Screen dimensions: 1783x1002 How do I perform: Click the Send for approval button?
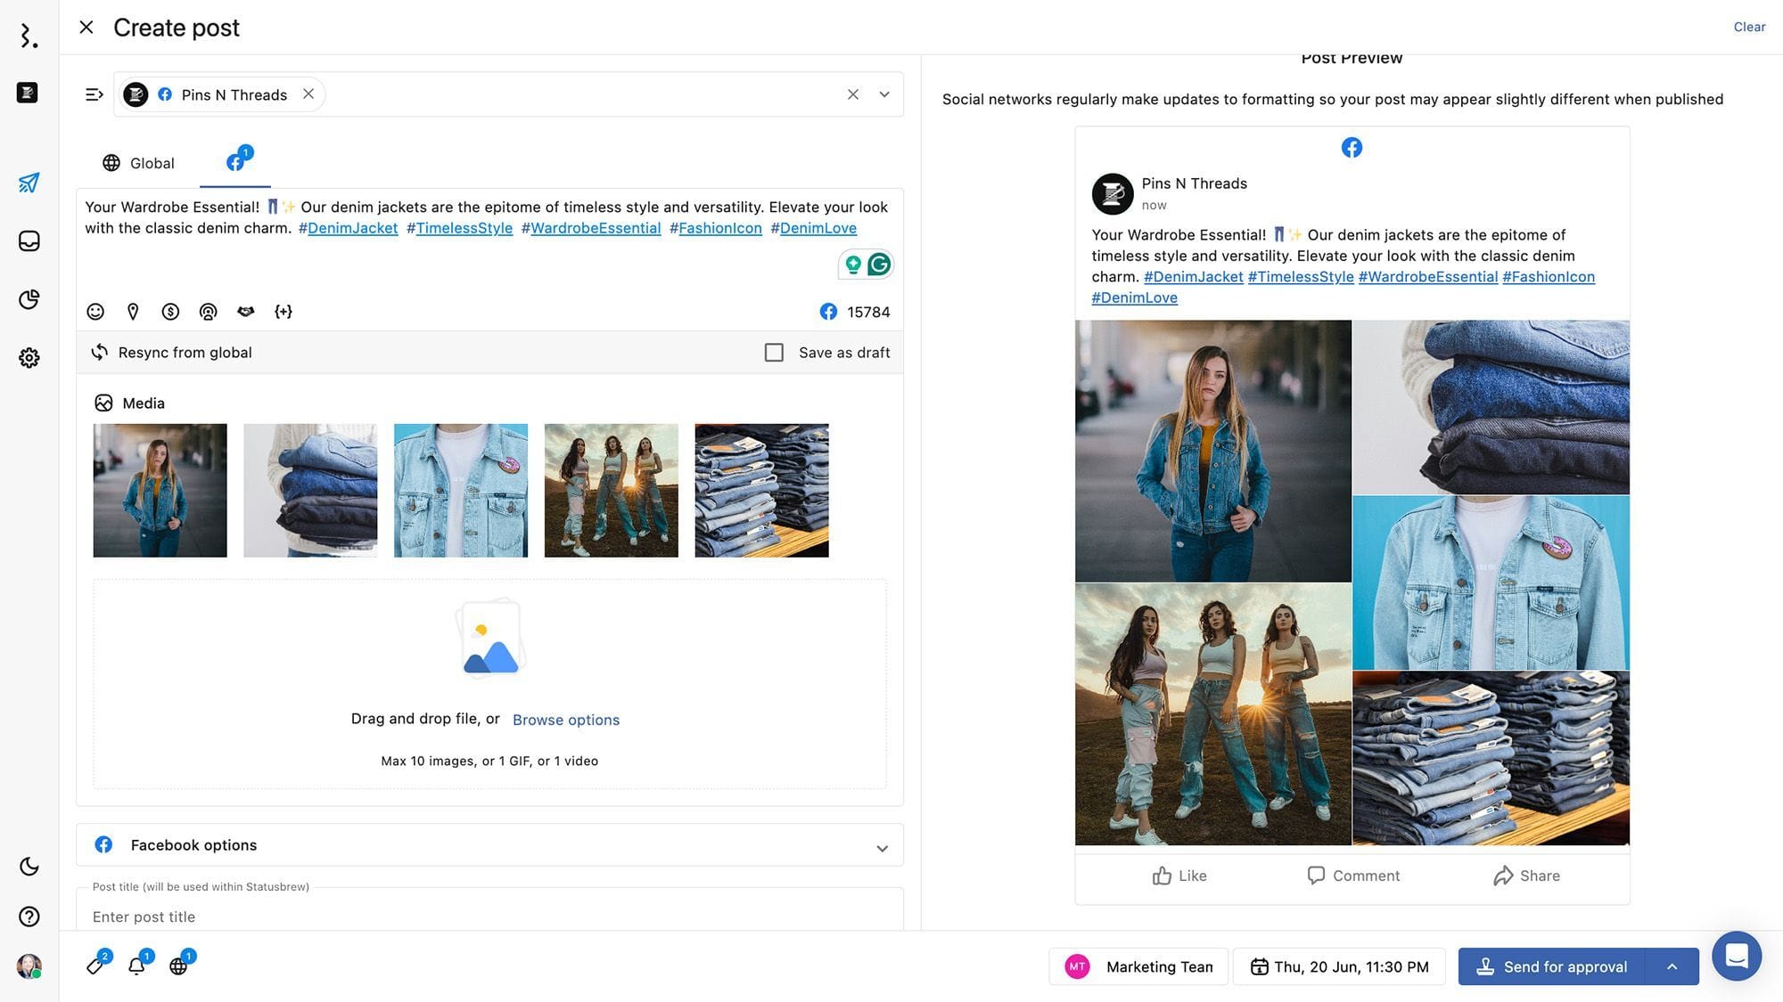coord(1552,967)
